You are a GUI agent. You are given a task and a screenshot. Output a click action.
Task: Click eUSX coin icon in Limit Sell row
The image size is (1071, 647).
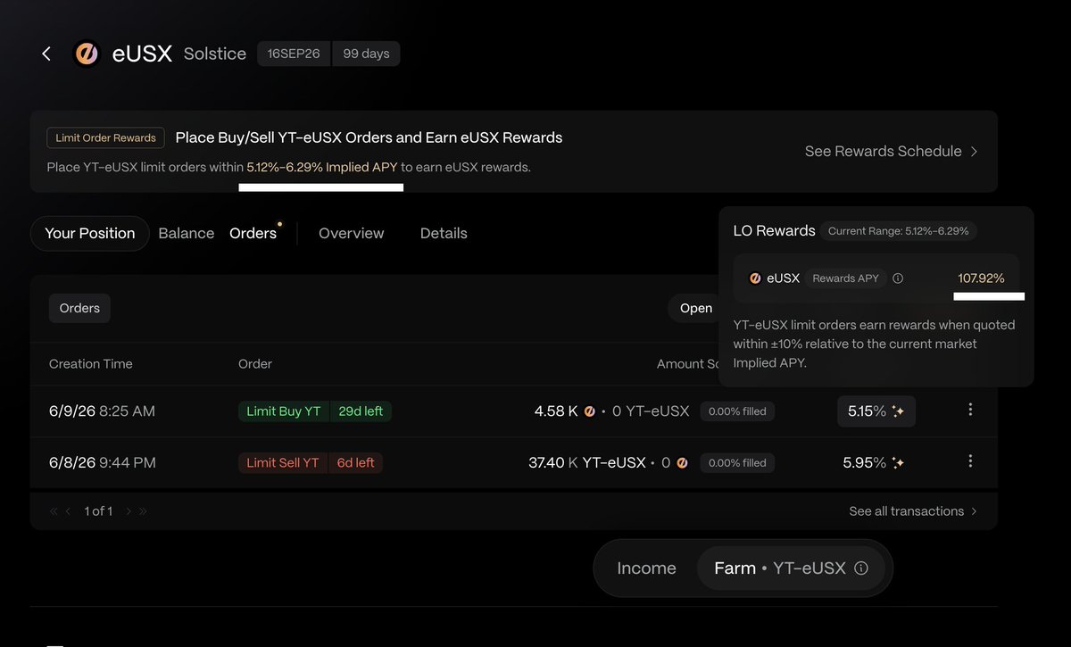(x=682, y=463)
